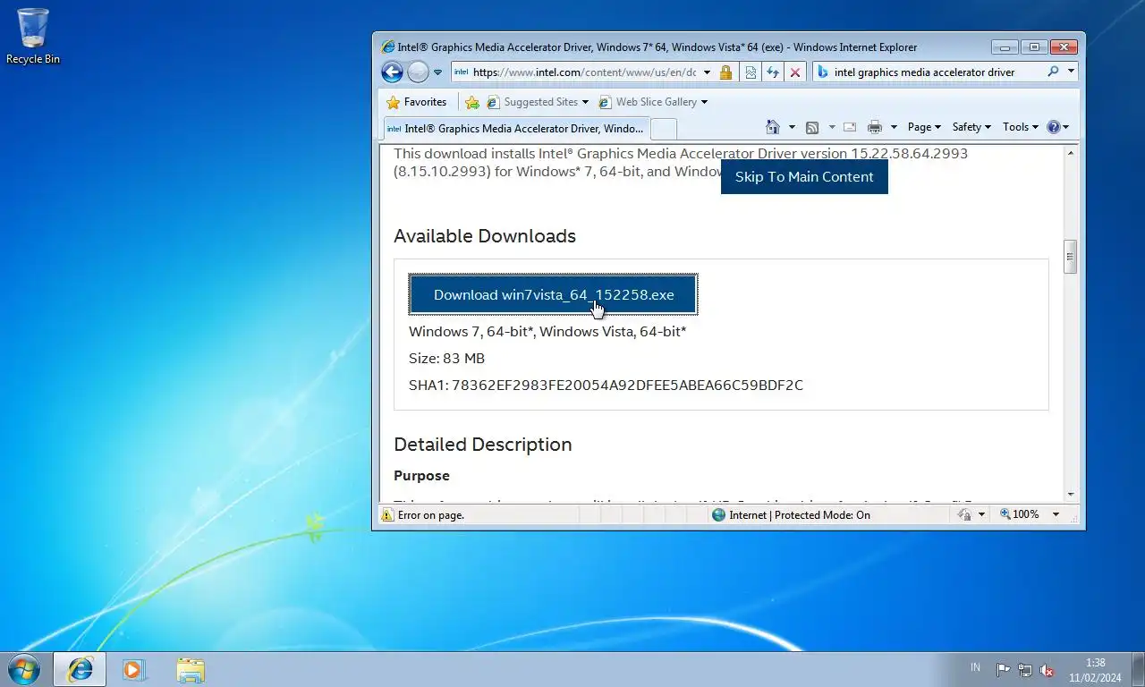The width and height of the screenshot is (1145, 687).
Task: Expand the Feeds dropdown arrow
Action: [832, 127]
